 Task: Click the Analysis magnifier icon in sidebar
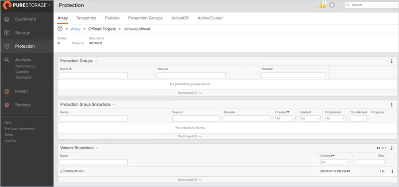click(7, 60)
